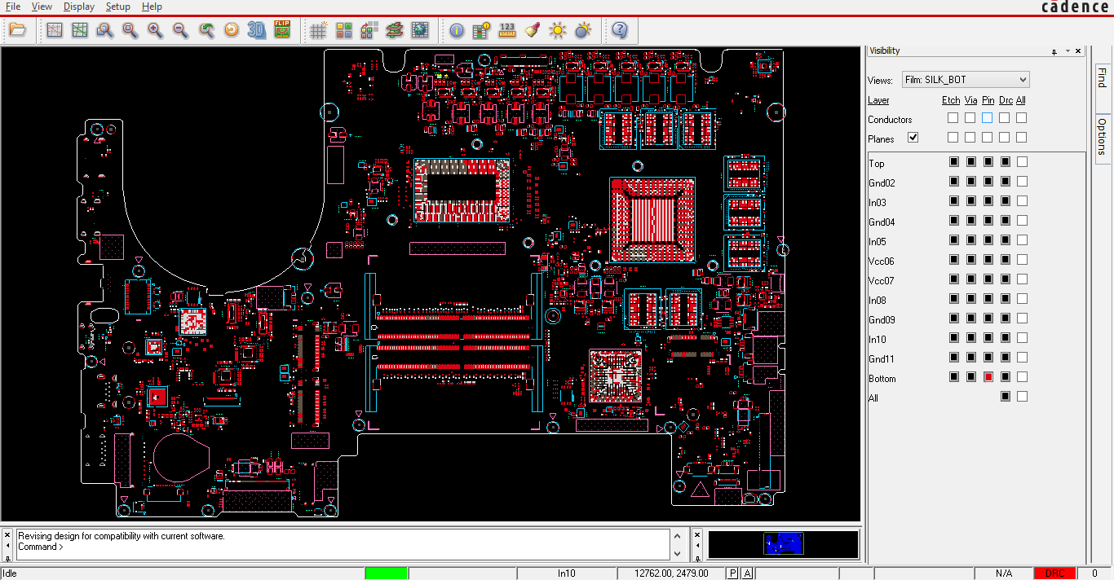Click the table-with-info-badge icon
The height and width of the screenshot is (580, 1114).
pyautogui.click(x=481, y=31)
